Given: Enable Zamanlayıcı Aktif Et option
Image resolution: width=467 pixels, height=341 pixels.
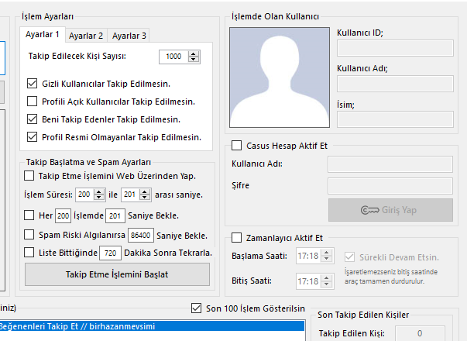Looking at the screenshot, I should pos(237,238).
